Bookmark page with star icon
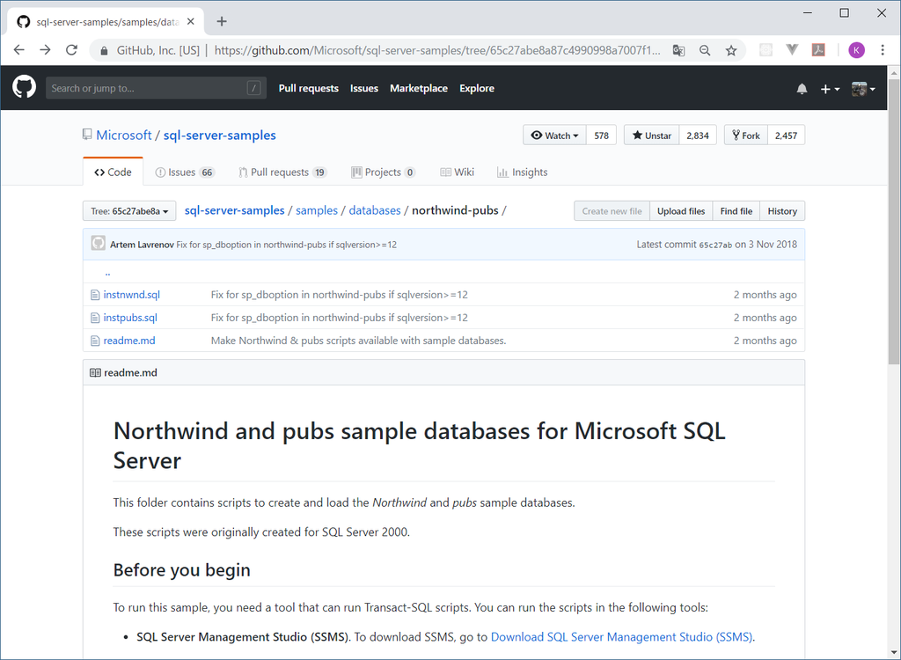Screen dimensions: 901x660 coord(731,50)
